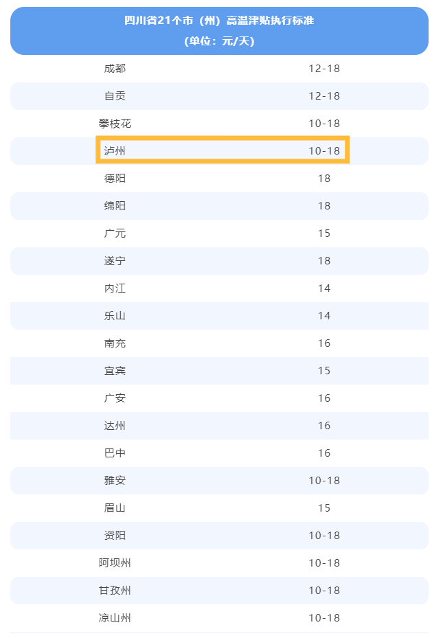Select the 雅安 city name
443x638 pixels.
click(115, 481)
